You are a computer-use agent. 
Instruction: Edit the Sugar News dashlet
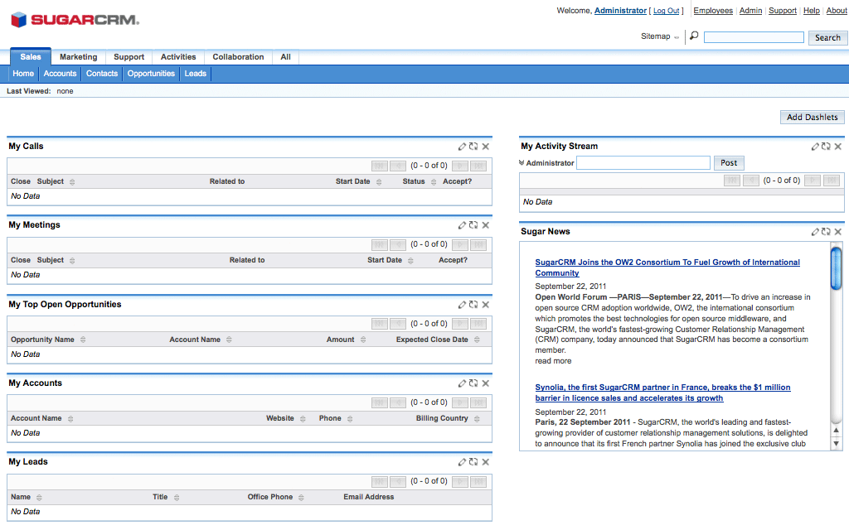[816, 232]
